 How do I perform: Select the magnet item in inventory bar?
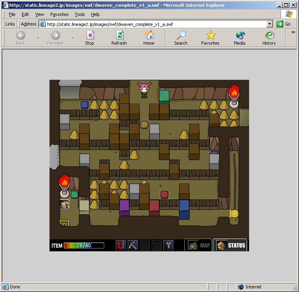coord(121,245)
